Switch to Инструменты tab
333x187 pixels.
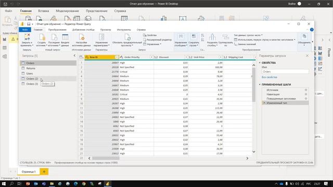pyautogui.click(x=124, y=30)
